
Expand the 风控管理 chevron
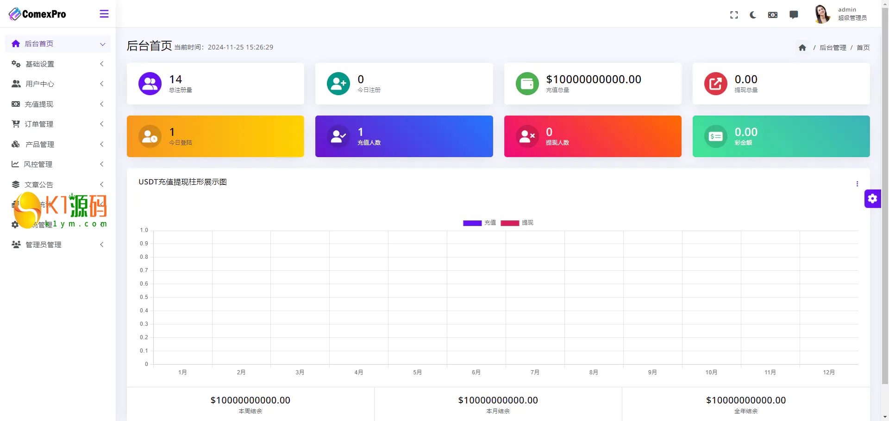click(102, 164)
